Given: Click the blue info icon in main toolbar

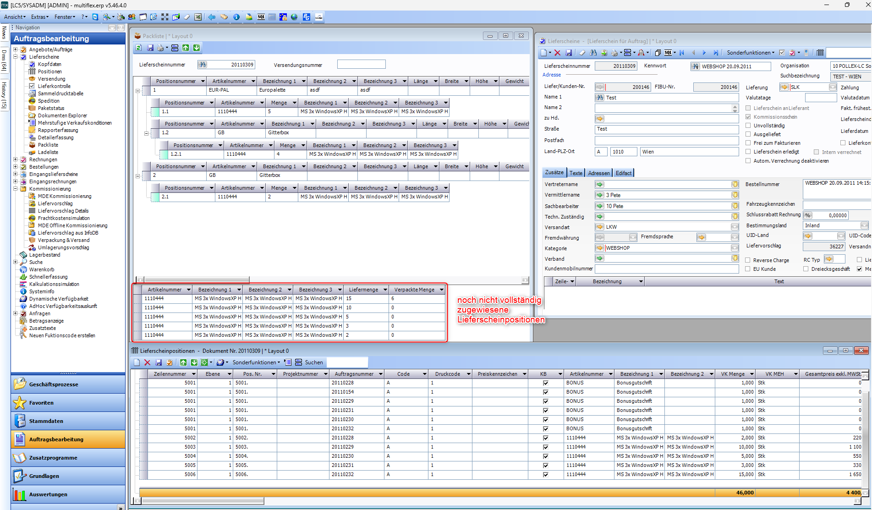Looking at the screenshot, I should (x=236, y=17).
